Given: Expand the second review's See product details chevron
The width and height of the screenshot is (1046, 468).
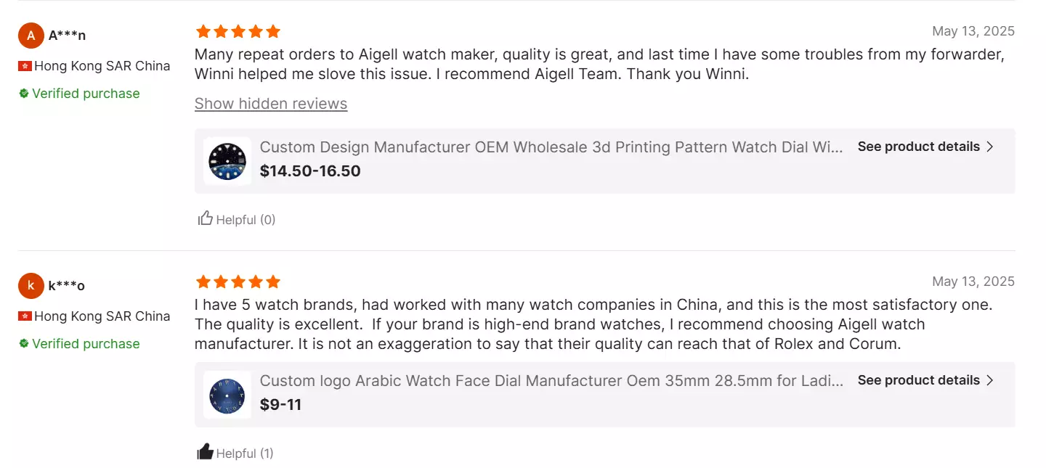Looking at the screenshot, I should point(989,379).
